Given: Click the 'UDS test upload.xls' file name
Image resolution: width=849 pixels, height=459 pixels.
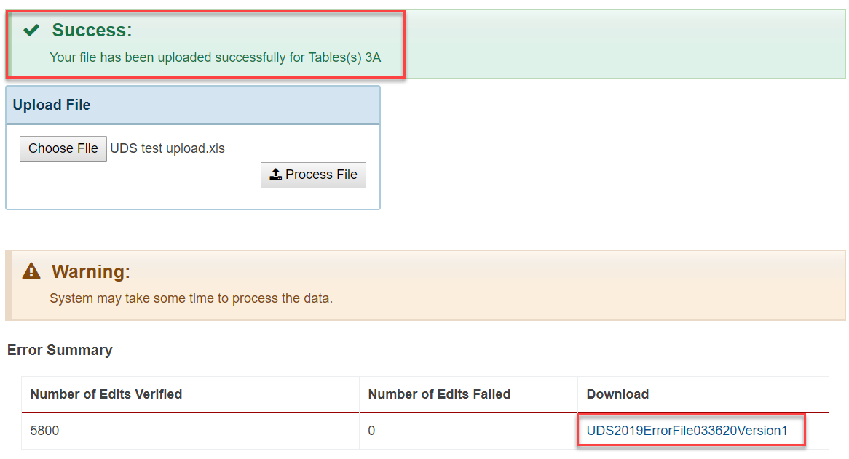Looking at the screenshot, I should (x=167, y=148).
